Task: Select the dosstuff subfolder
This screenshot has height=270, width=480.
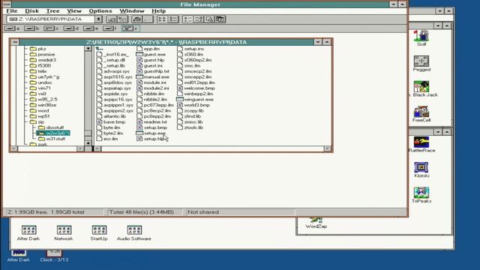Action: pyautogui.click(x=51, y=127)
